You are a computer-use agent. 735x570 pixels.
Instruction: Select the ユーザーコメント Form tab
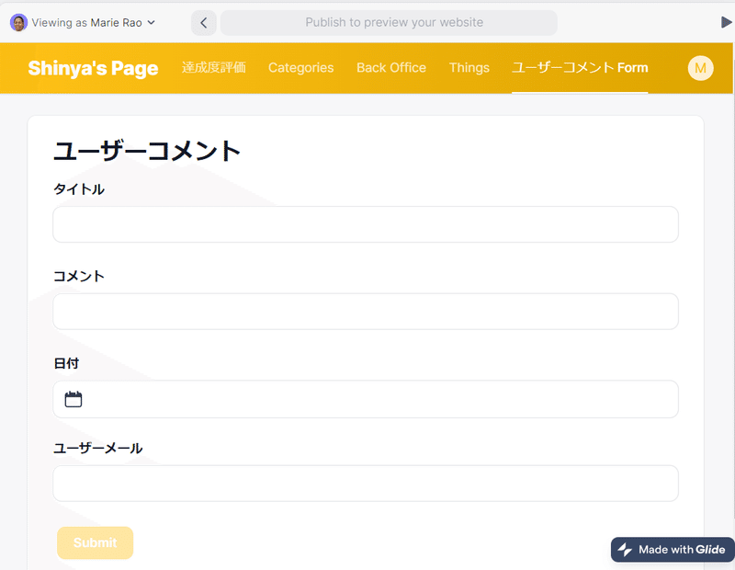click(x=580, y=67)
